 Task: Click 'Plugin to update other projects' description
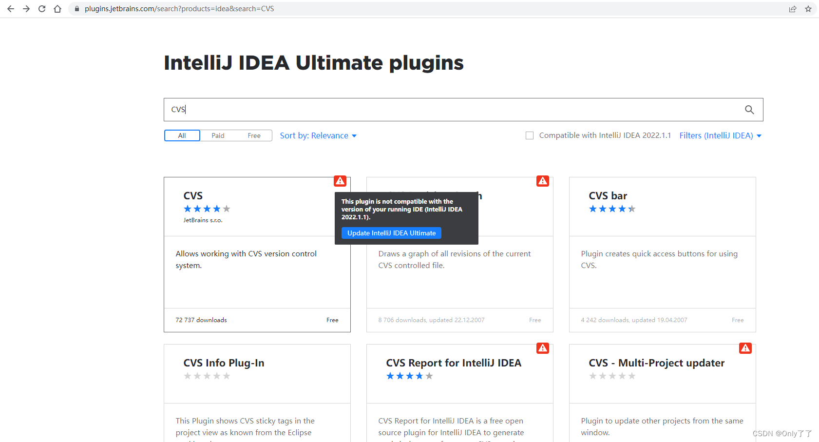tap(662, 427)
